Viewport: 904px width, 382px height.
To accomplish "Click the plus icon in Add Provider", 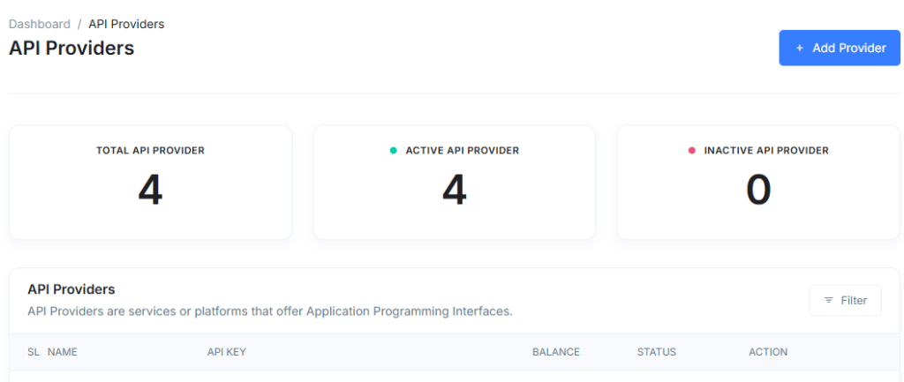I will coord(800,49).
